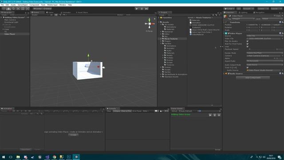284x160 pixels.
Task: Expand the Barbarian folder in Project tree
Action: [161, 32]
